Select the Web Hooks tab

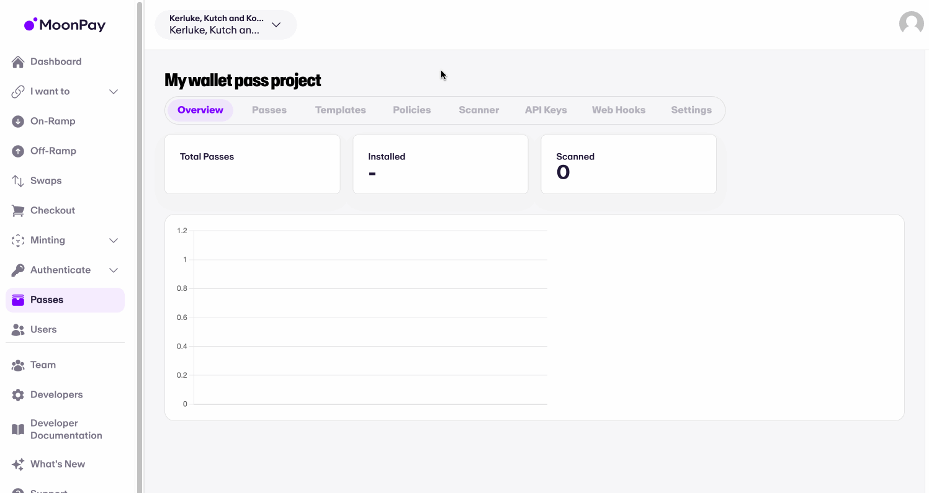click(618, 110)
